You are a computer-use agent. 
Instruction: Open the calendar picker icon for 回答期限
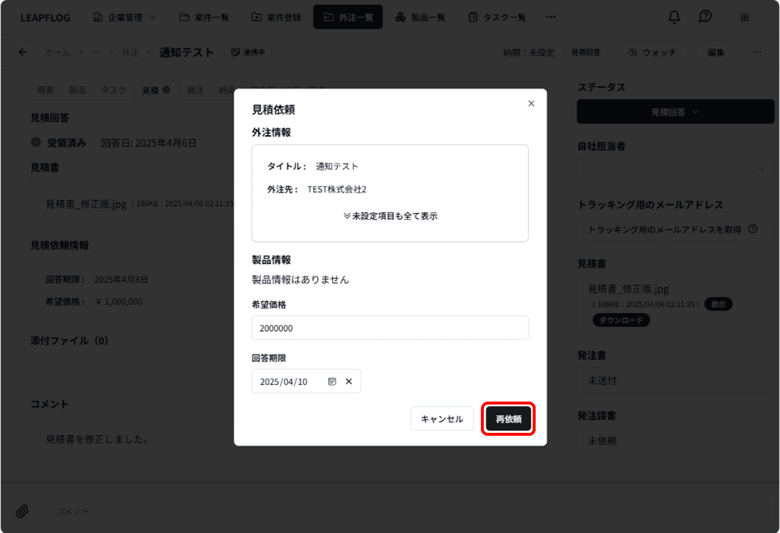point(332,382)
